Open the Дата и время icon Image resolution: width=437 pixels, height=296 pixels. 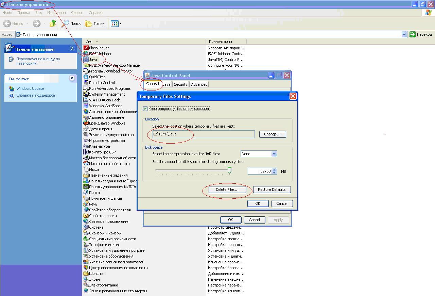pyautogui.click(x=86, y=129)
